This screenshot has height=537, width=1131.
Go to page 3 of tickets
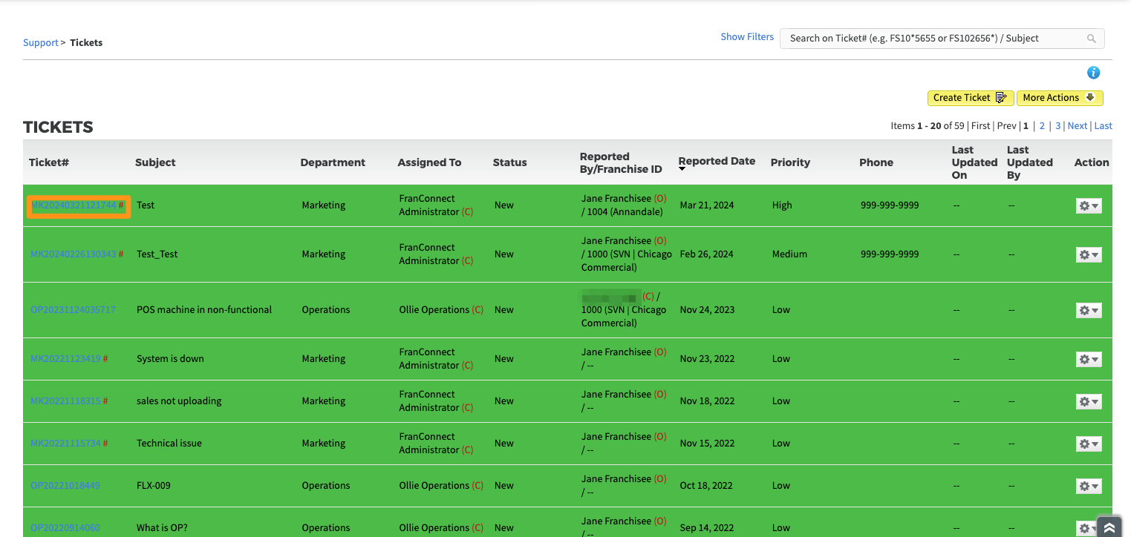[1058, 126]
